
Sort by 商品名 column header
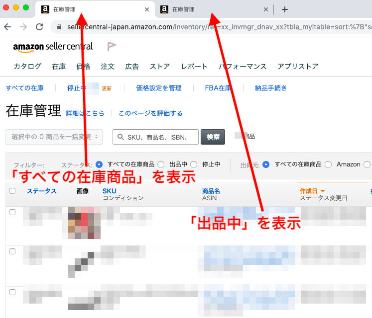(211, 191)
